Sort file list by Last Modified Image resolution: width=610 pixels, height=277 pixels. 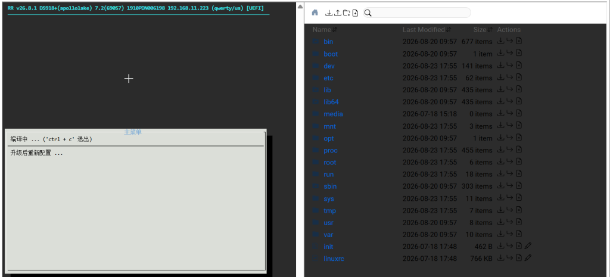tap(427, 30)
